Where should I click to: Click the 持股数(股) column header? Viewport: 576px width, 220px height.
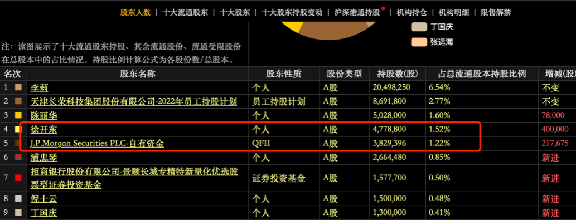click(x=398, y=74)
